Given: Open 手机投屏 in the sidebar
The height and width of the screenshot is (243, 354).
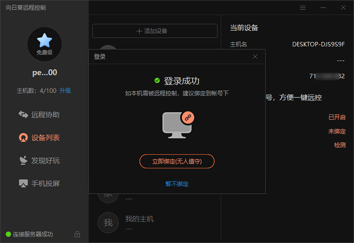Looking at the screenshot, I should 39,183.
